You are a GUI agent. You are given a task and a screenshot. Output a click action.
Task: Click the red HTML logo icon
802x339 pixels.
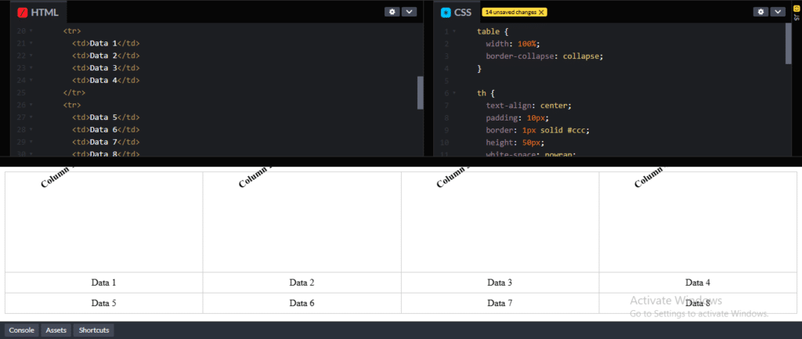tap(23, 13)
